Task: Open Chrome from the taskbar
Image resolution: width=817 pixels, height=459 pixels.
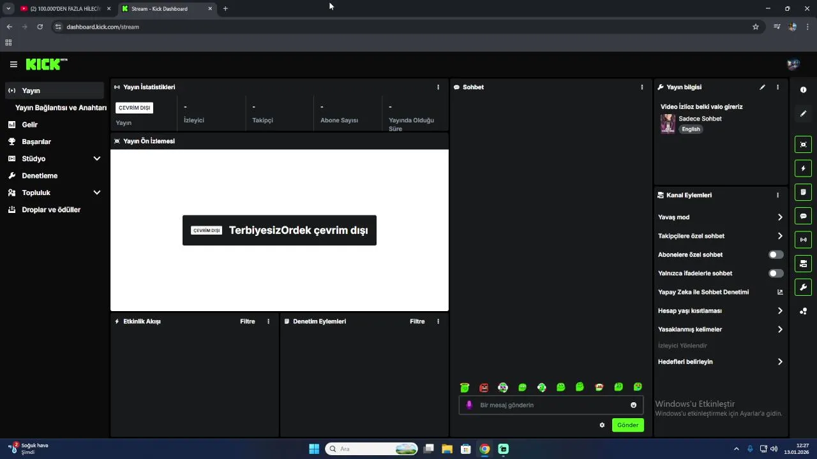Action: point(484,449)
